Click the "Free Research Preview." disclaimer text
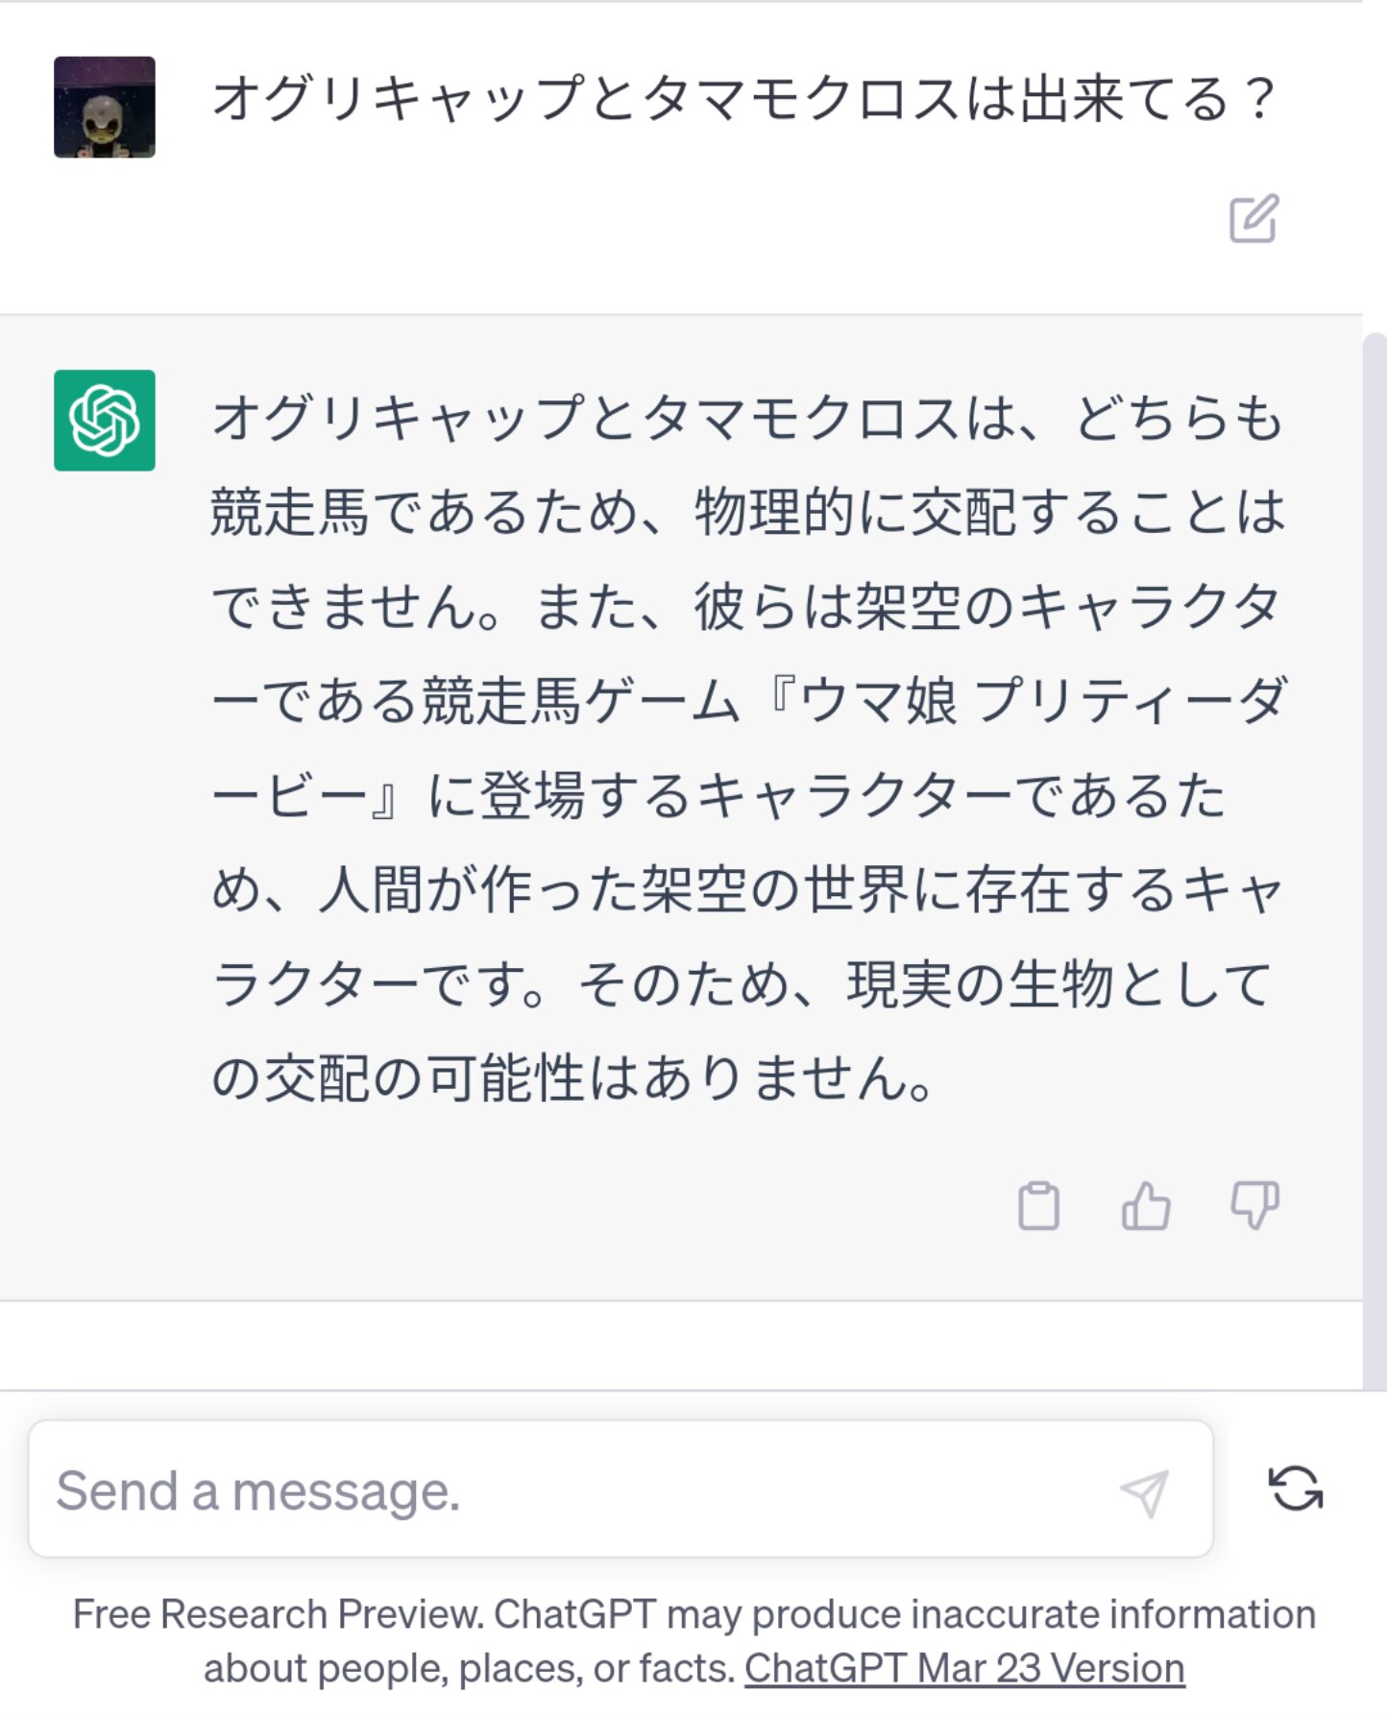The height and width of the screenshot is (1718, 1387). coord(278,1614)
